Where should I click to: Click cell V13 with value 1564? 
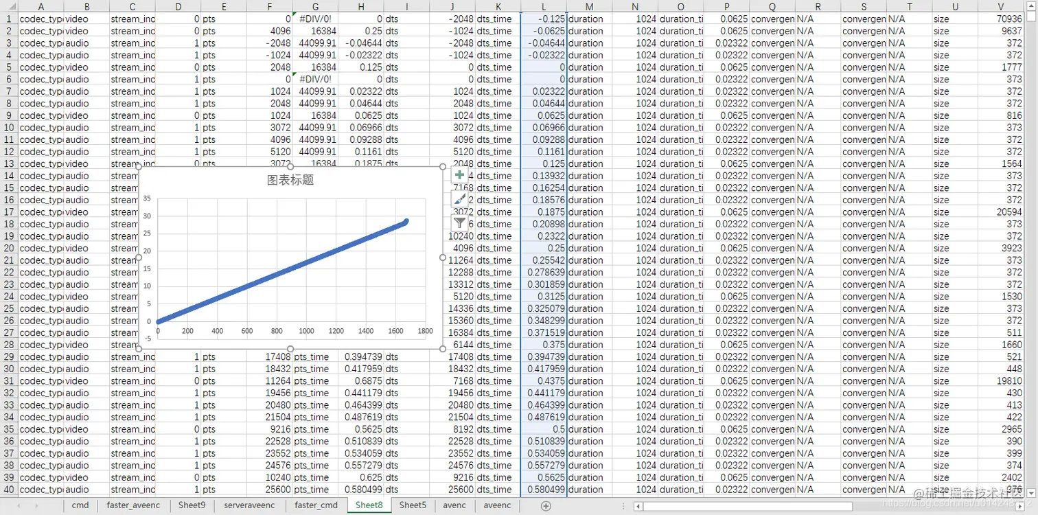[1001, 163]
